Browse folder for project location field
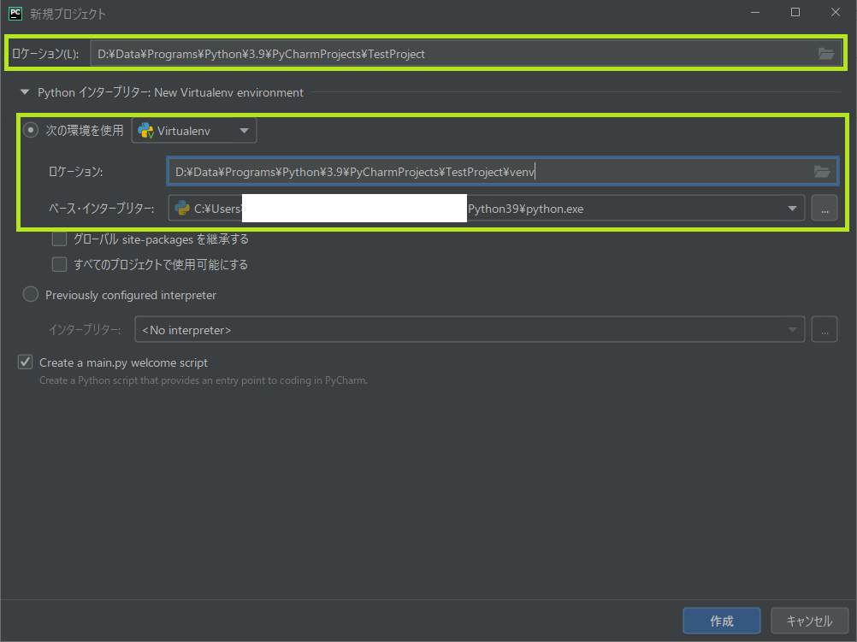857x642 pixels. pyautogui.click(x=826, y=54)
